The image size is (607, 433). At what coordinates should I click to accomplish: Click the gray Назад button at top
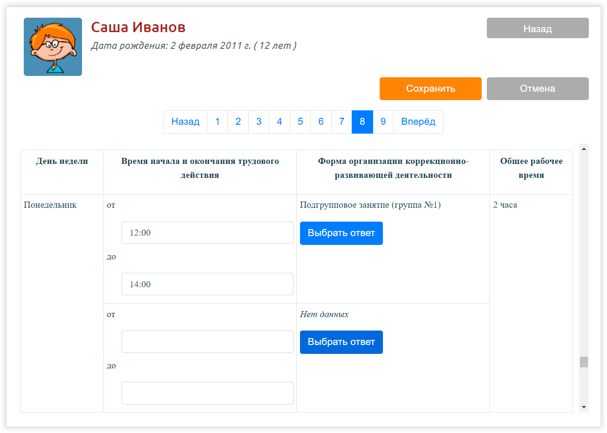click(537, 28)
